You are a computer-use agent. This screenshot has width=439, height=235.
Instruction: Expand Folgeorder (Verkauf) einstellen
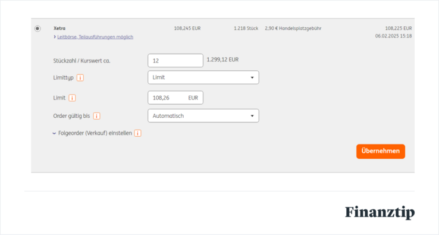[92, 133]
